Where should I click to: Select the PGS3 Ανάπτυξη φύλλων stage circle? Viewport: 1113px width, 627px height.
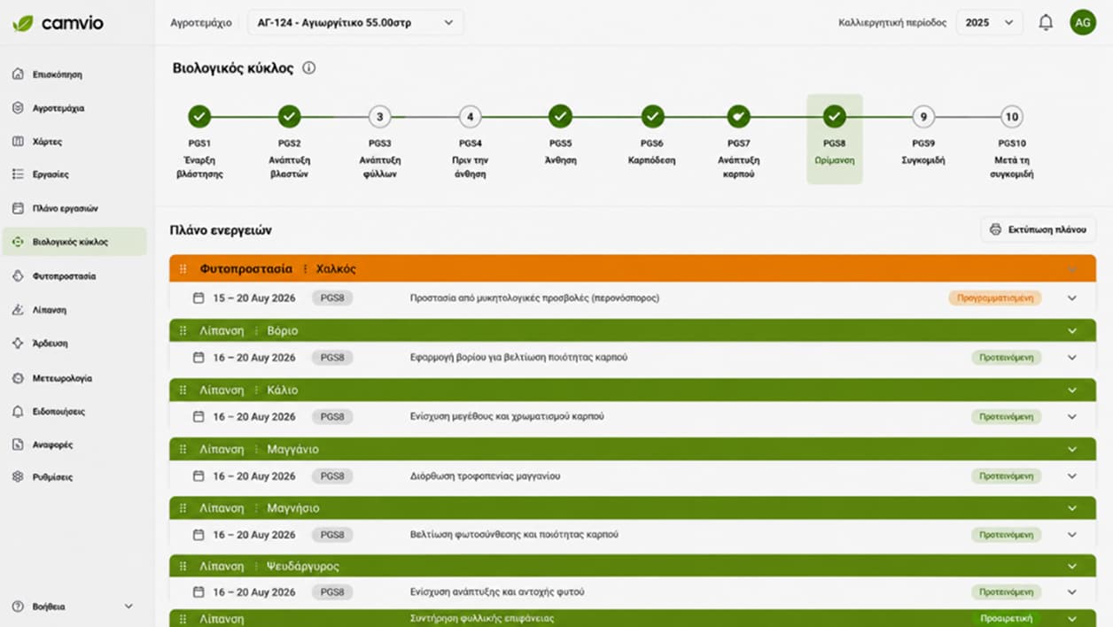click(379, 116)
